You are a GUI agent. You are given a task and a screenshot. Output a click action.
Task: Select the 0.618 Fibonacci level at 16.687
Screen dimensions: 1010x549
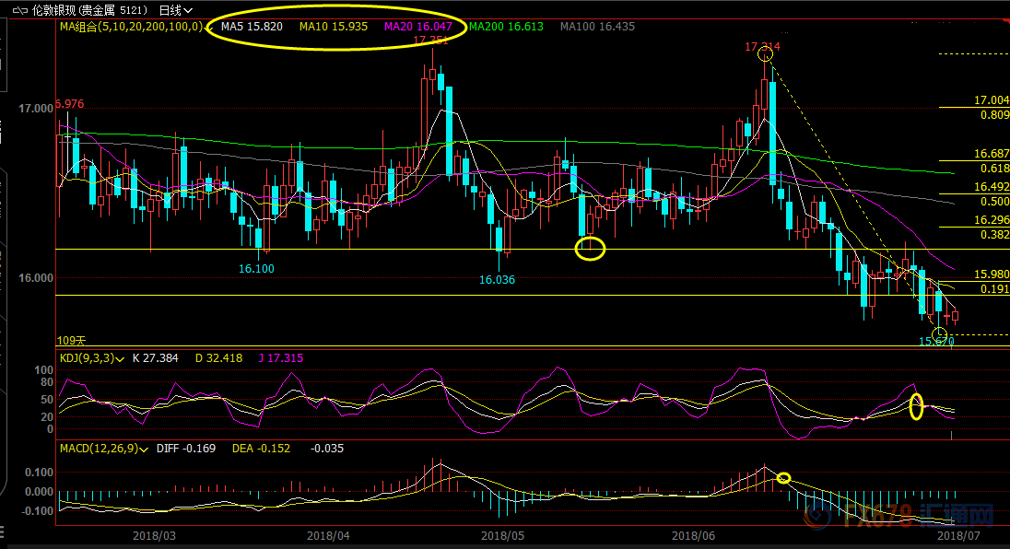click(x=993, y=169)
